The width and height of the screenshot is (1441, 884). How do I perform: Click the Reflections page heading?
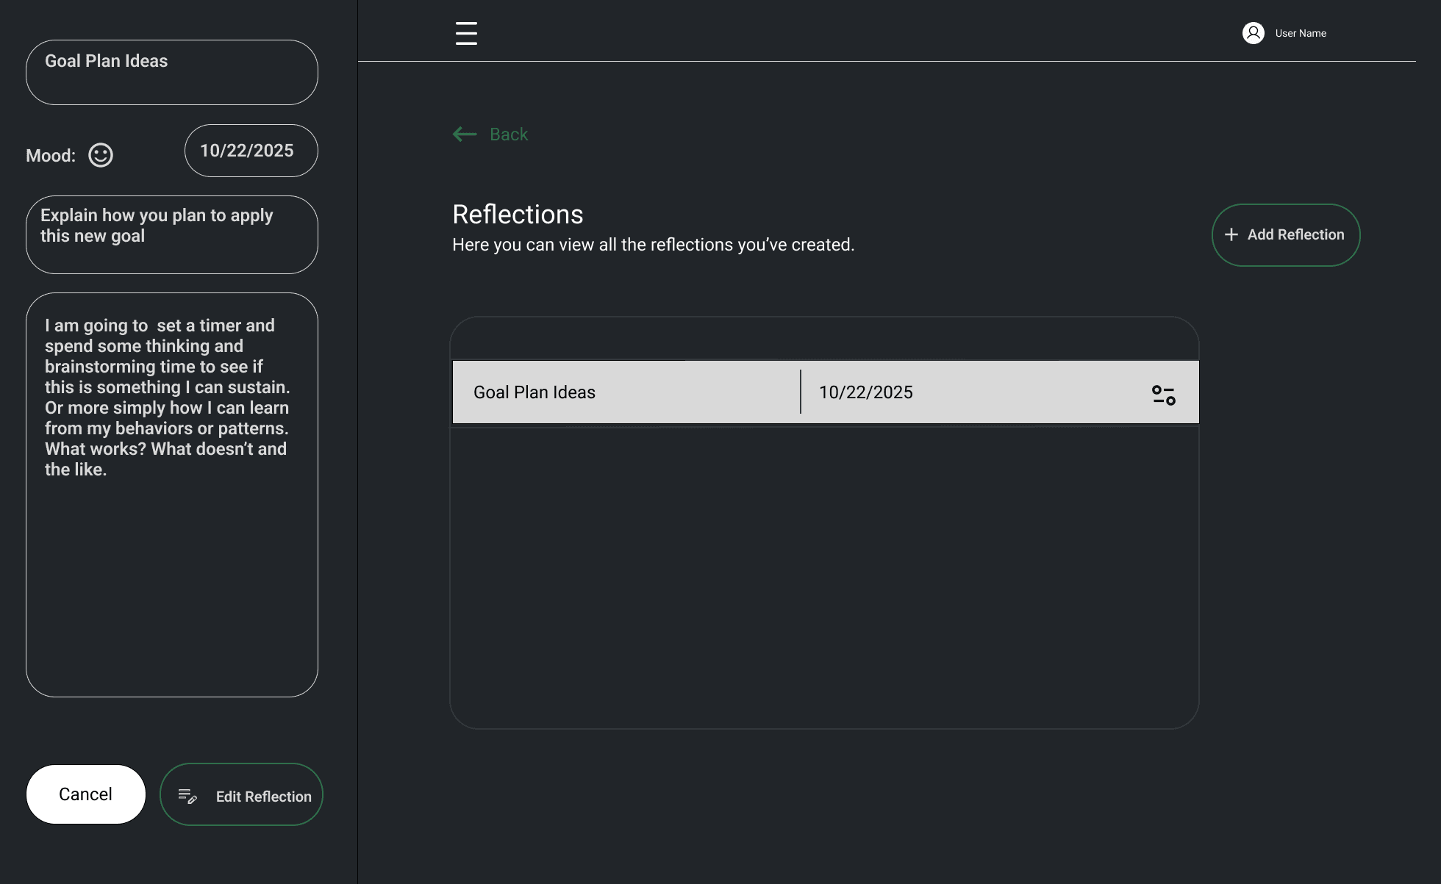pos(518,215)
